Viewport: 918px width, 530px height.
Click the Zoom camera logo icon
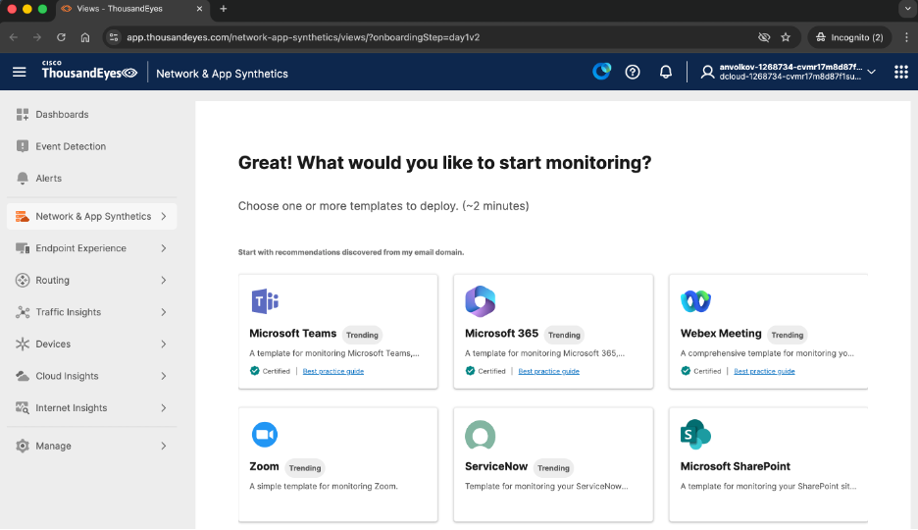click(x=265, y=435)
